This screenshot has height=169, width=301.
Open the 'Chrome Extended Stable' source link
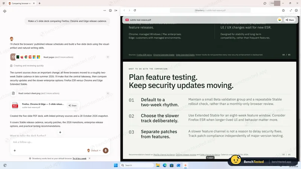(x=164, y=55)
